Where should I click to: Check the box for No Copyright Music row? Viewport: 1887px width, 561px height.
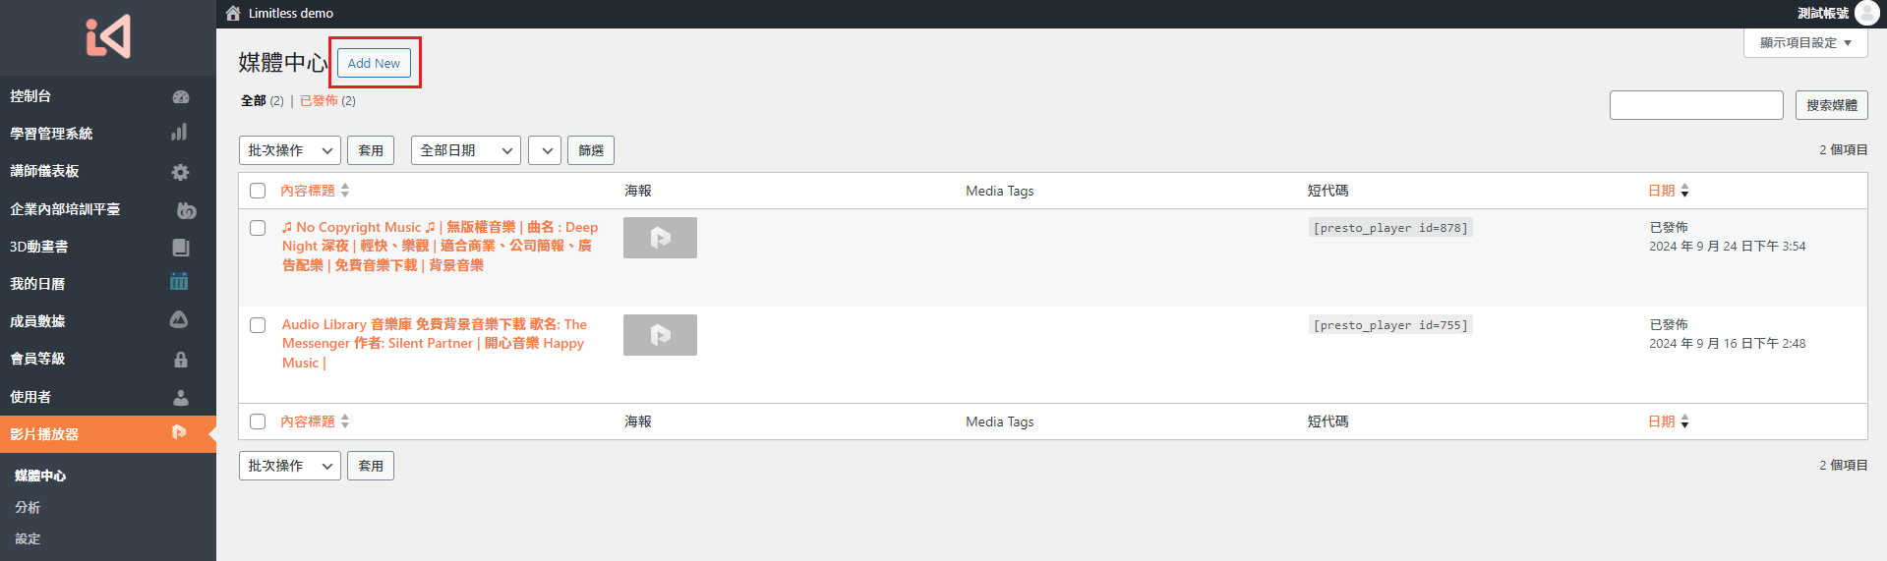point(258,228)
